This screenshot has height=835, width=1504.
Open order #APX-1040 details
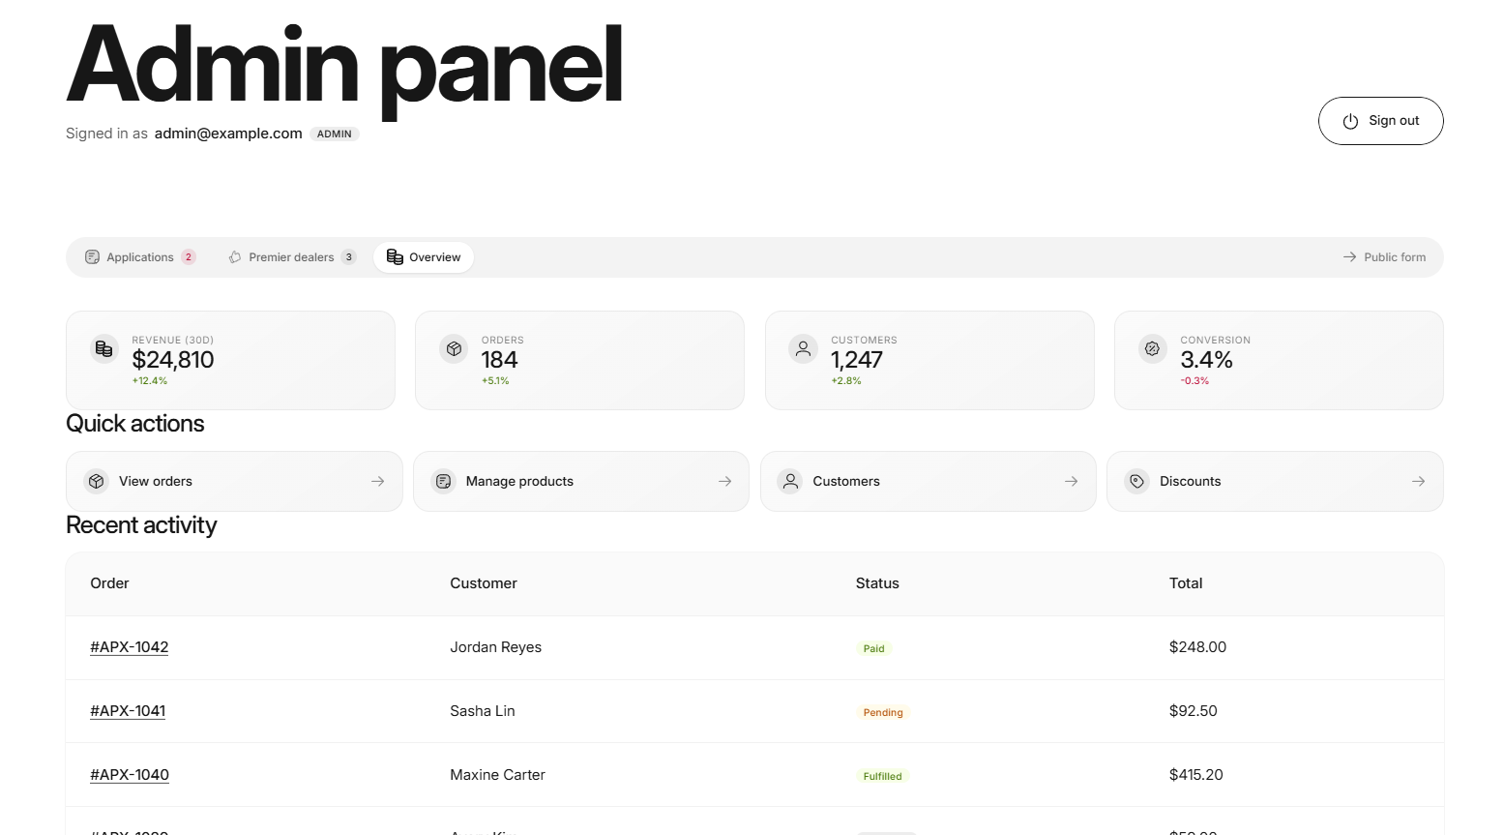(x=130, y=775)
